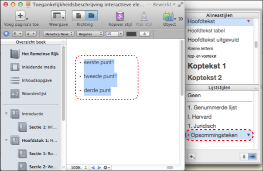Open the gear action menu at bottom

(106, 168)
